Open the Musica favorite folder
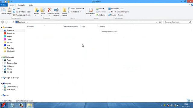The height and width of the screenshot is (108, 193). 11,51
